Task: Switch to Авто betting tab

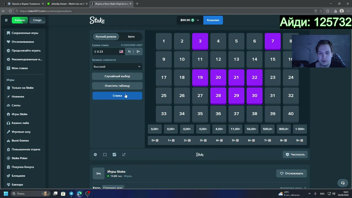Action: pos(131,37)
